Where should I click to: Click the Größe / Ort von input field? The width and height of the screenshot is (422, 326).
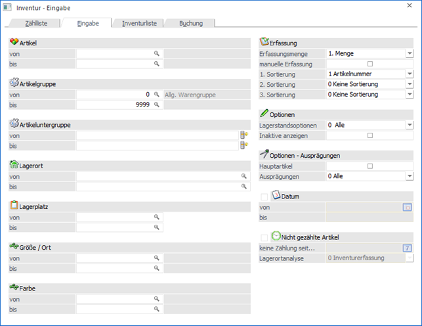click(115, 258)
